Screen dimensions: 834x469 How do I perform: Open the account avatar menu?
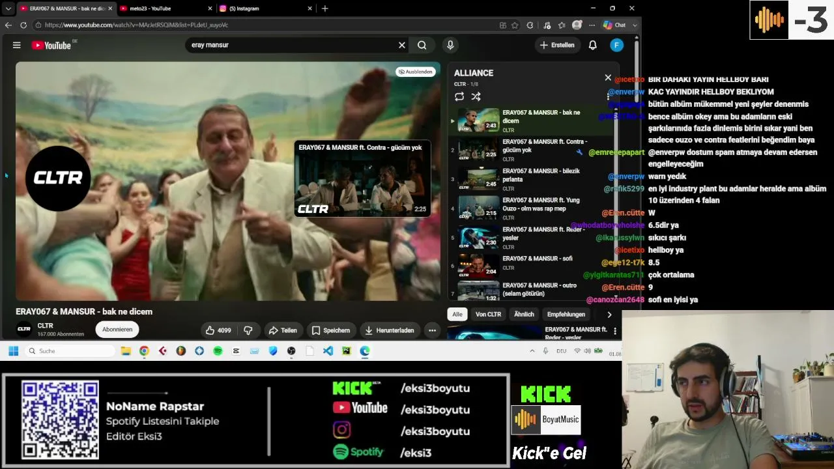click(x=616, y=45)
